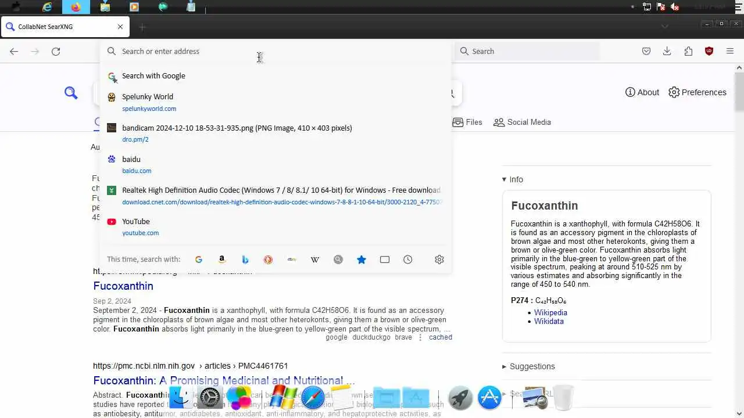
Task: Click the uBlock Origin shield icon
Action: tap(709, 51)
